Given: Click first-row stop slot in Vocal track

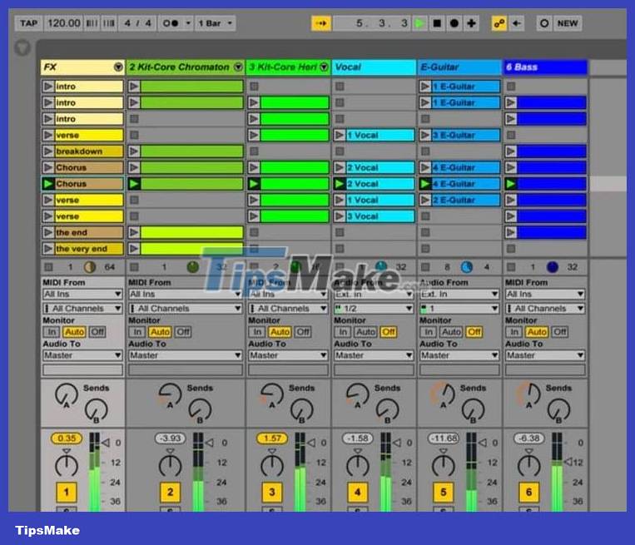Looking at the screenshot, I should [340, 87].
